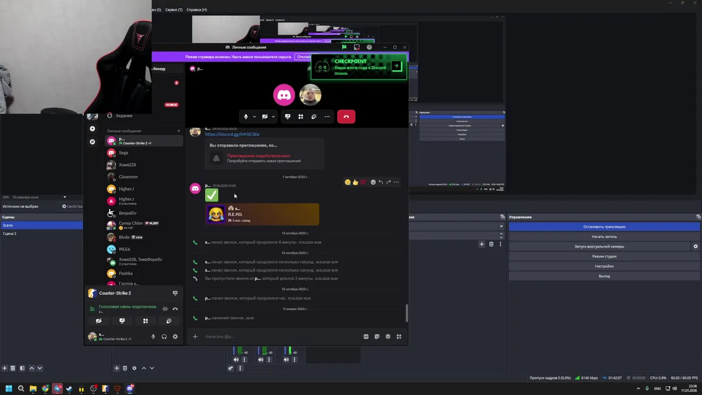Open Sega direct message

[x=144, y=153]
